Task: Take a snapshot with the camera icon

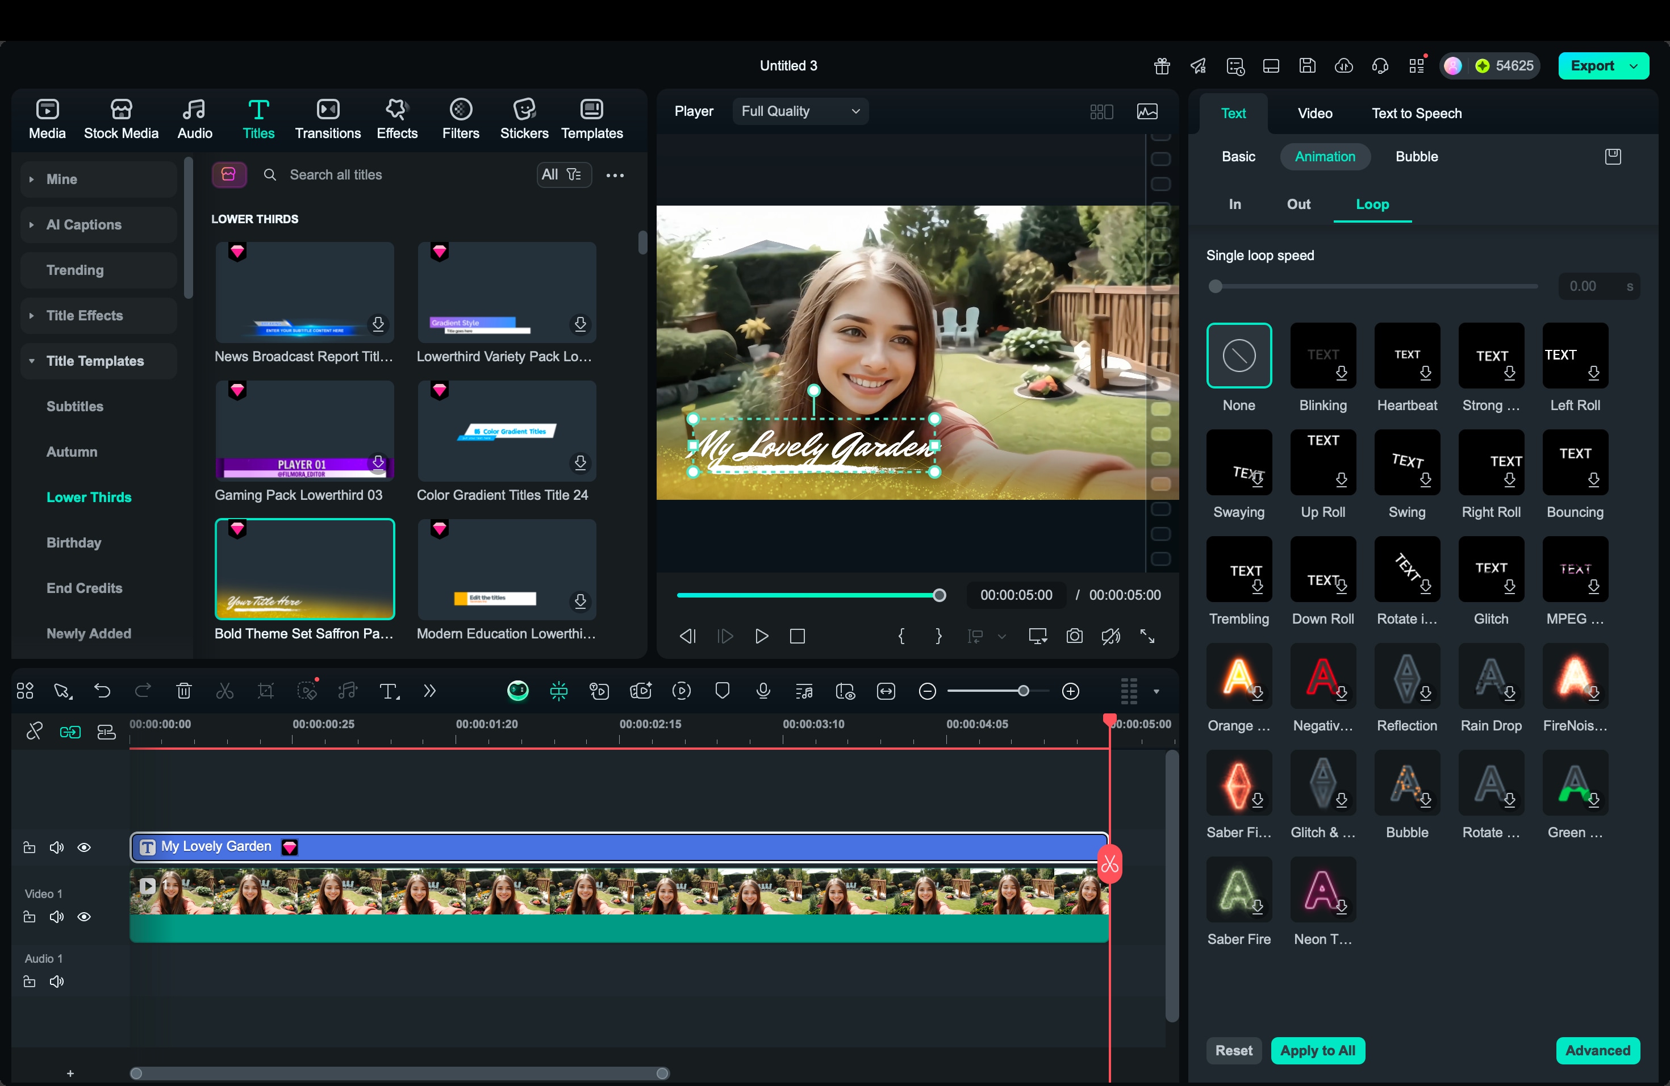Action: (x=1074, y=636)
